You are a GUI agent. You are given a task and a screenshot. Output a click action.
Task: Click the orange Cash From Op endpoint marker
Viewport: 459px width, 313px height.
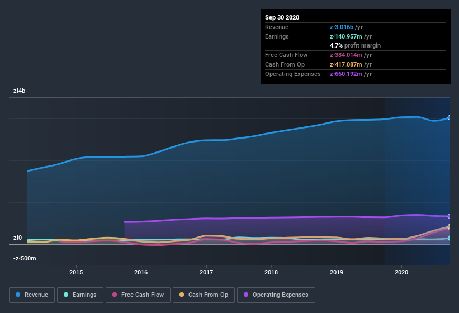click(449, 227)
